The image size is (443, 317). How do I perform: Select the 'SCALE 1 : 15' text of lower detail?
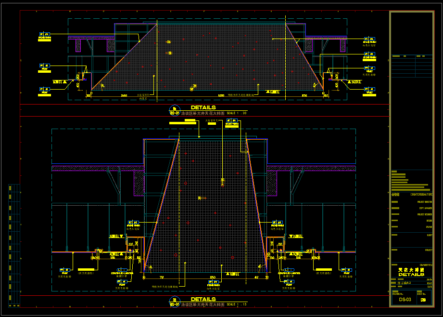click(x=237, y=304)
